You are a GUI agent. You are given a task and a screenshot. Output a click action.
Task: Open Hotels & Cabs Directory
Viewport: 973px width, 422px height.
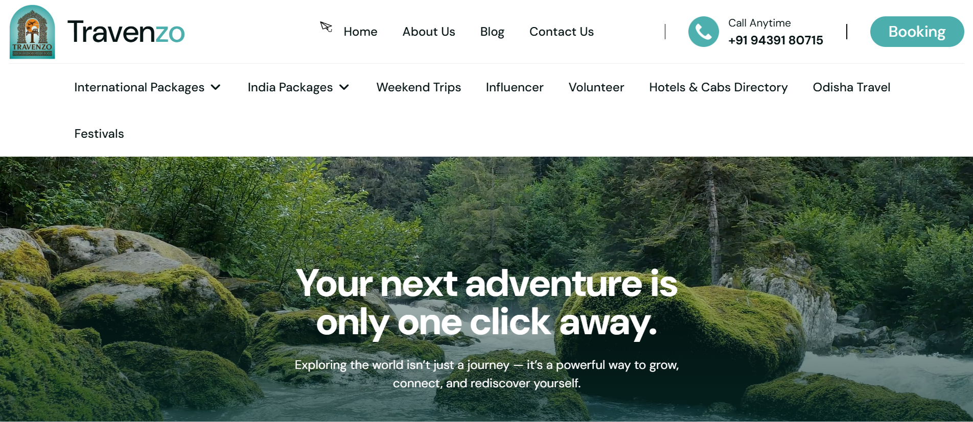click(x=719, y=87)
